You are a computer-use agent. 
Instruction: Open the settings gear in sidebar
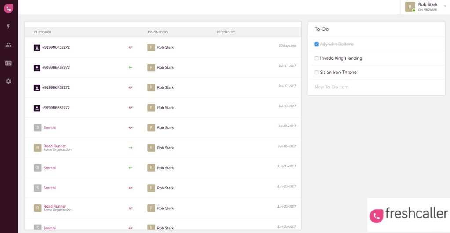pyautogui.click(x=8, y=81)
